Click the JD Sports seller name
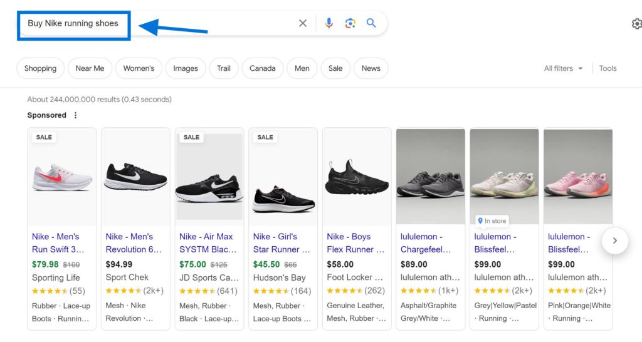 tap(209, 277)
